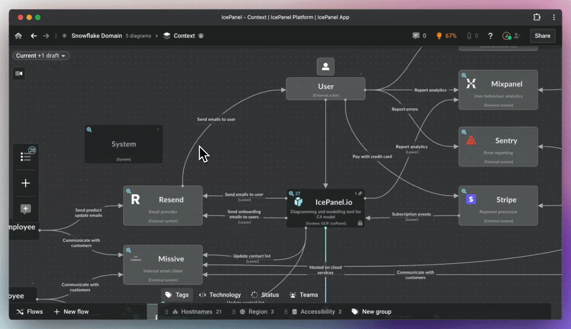The image size is (571, 329).
Task: Click the back arrow in header
Action: [x=33, y=36]
